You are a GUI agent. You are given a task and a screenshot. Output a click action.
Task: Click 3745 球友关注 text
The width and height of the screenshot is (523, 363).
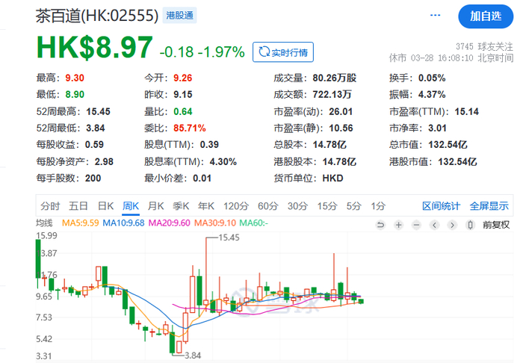click(484, 46)
